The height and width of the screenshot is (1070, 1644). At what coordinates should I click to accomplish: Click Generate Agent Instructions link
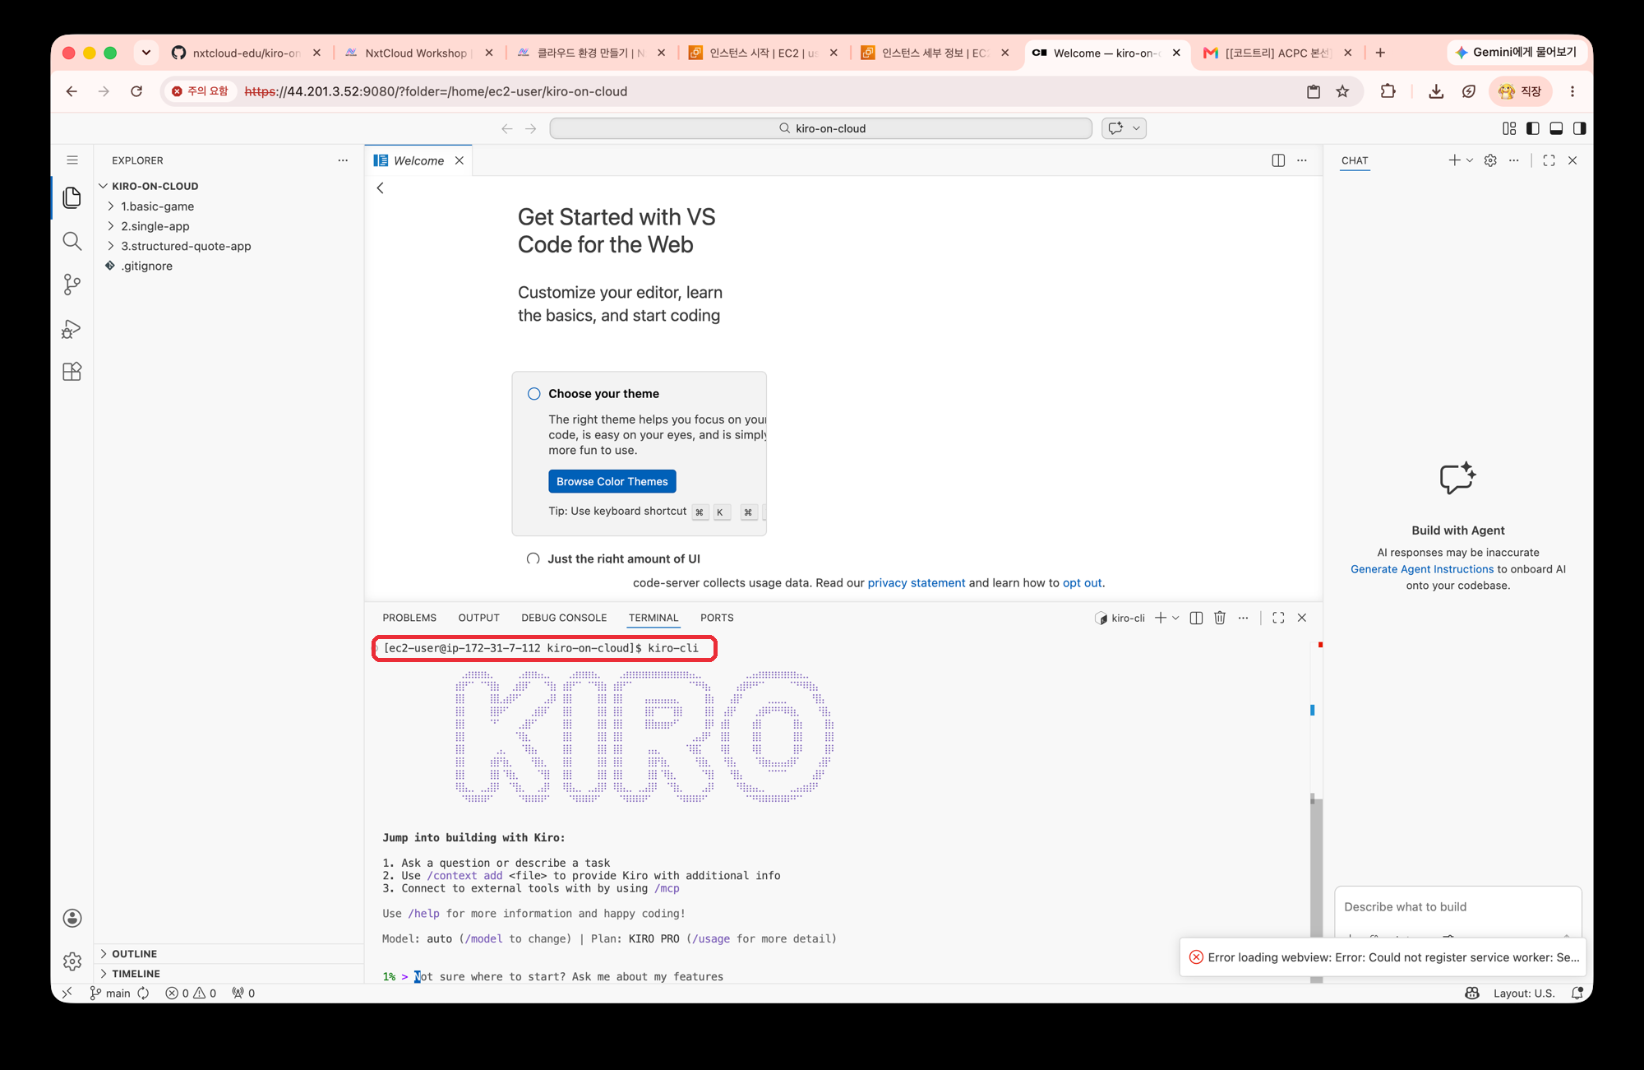[1422, 569]
